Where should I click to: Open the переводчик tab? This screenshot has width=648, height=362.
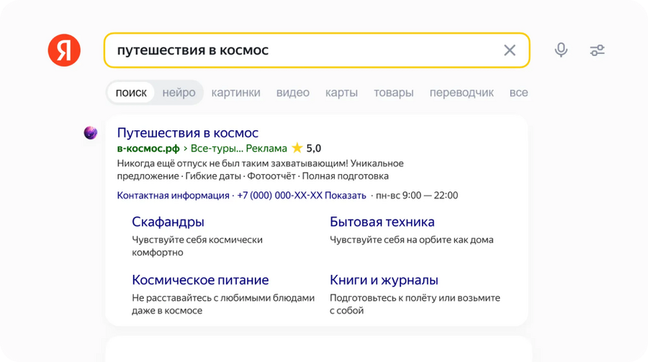coord(462,93)
